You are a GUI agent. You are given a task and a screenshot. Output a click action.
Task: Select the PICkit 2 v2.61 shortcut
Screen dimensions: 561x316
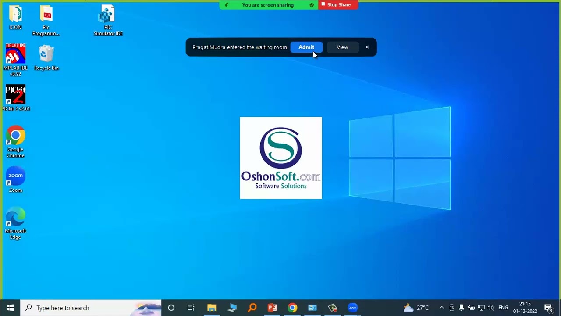pos(16,98)
